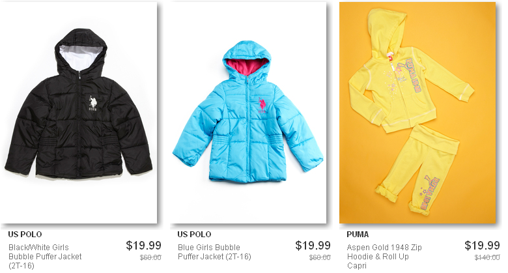
Task: Click the $19.99 price of Puma set
Action: 482,246
